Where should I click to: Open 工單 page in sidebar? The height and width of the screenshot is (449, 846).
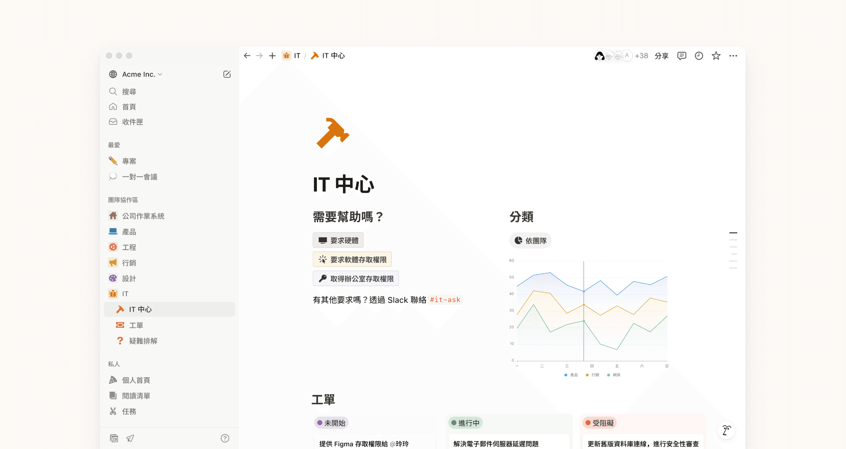(x=136, y=325)
